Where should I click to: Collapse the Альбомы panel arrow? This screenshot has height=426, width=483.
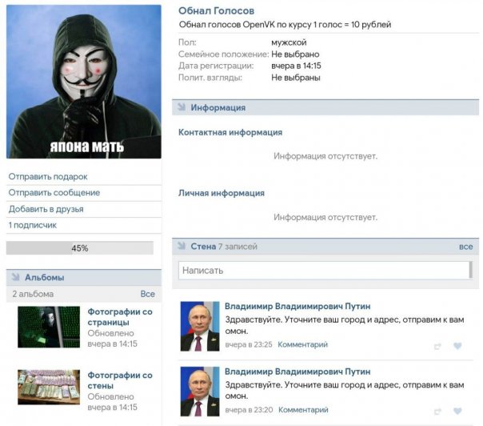click(x=15, y=277)
